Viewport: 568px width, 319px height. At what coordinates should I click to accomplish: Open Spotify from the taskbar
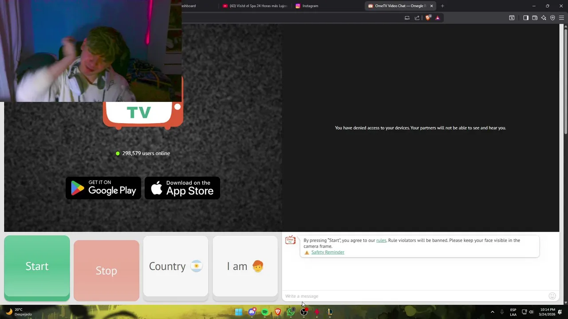[x=265, y=312]
